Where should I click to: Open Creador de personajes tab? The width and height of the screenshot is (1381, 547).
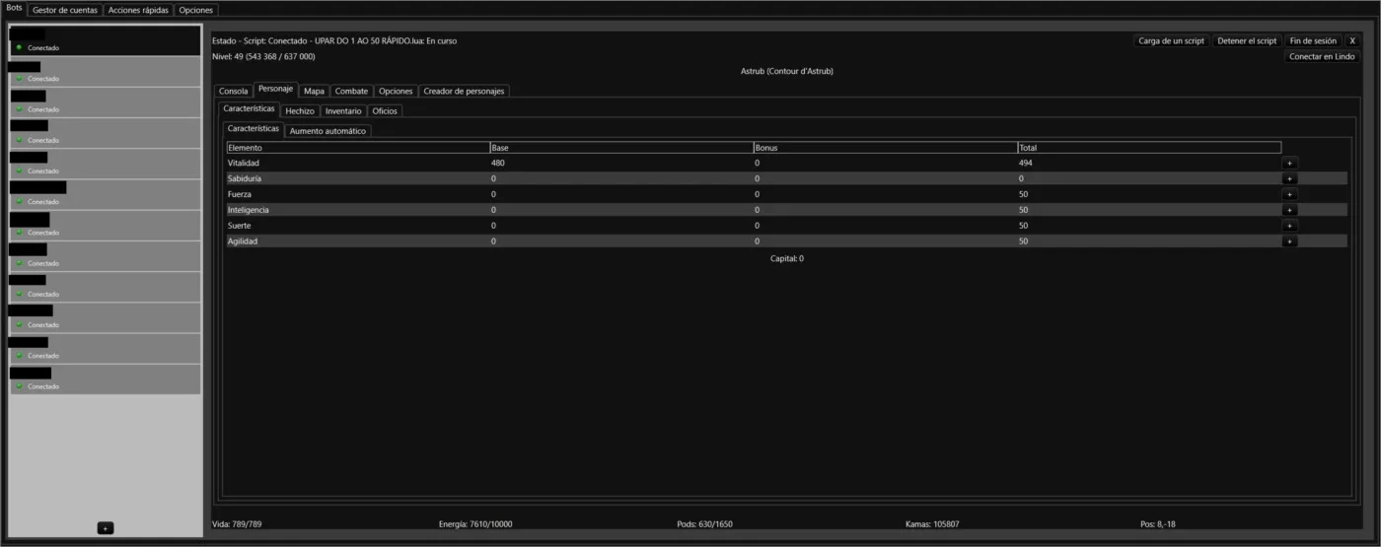coord(464,91)
